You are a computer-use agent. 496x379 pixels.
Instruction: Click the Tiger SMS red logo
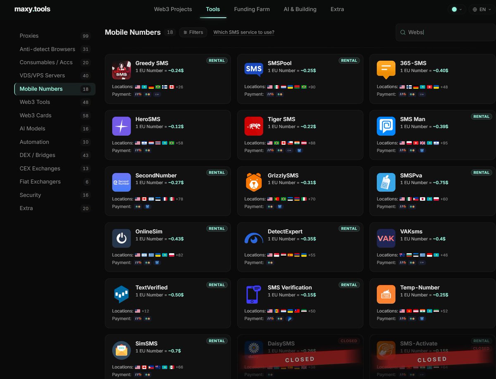254,126
